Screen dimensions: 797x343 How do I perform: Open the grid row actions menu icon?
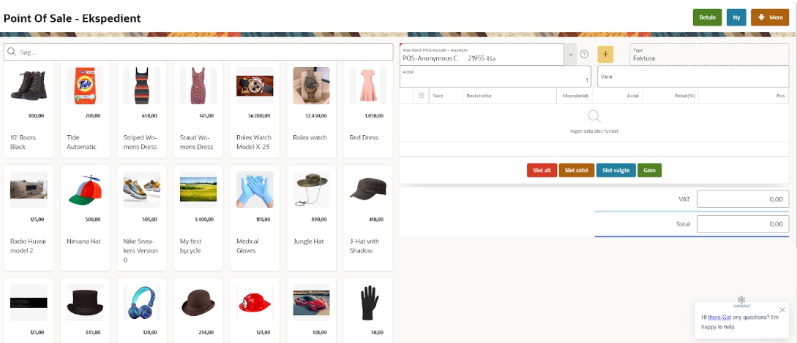coord(421,96)
